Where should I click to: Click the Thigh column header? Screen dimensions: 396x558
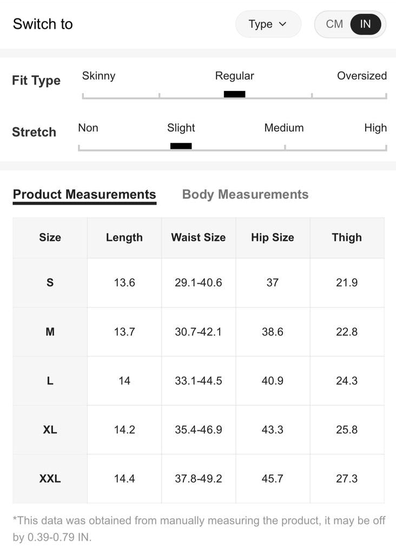[347, 238]
